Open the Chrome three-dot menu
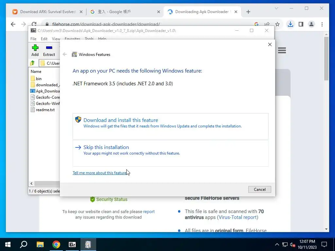This screenshot has width=335, height=251. pos(322,24)
